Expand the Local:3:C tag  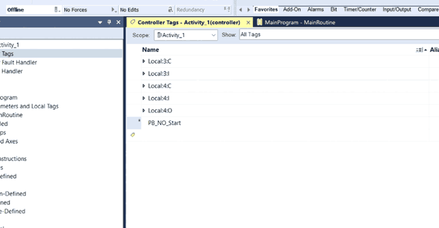click(x=144, y=61)
